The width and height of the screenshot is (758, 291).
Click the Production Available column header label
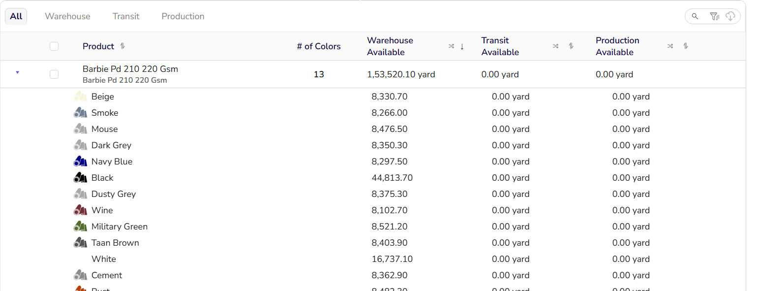point(617,46)
